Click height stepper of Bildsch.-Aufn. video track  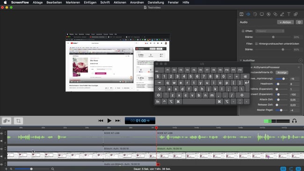(x=5, y=149)
